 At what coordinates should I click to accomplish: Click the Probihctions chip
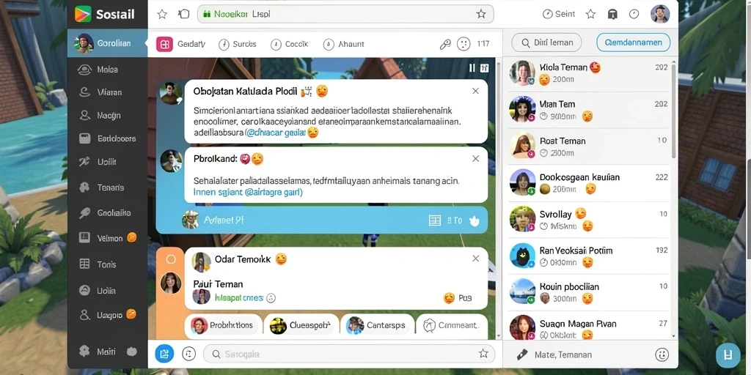coord(223,325)
